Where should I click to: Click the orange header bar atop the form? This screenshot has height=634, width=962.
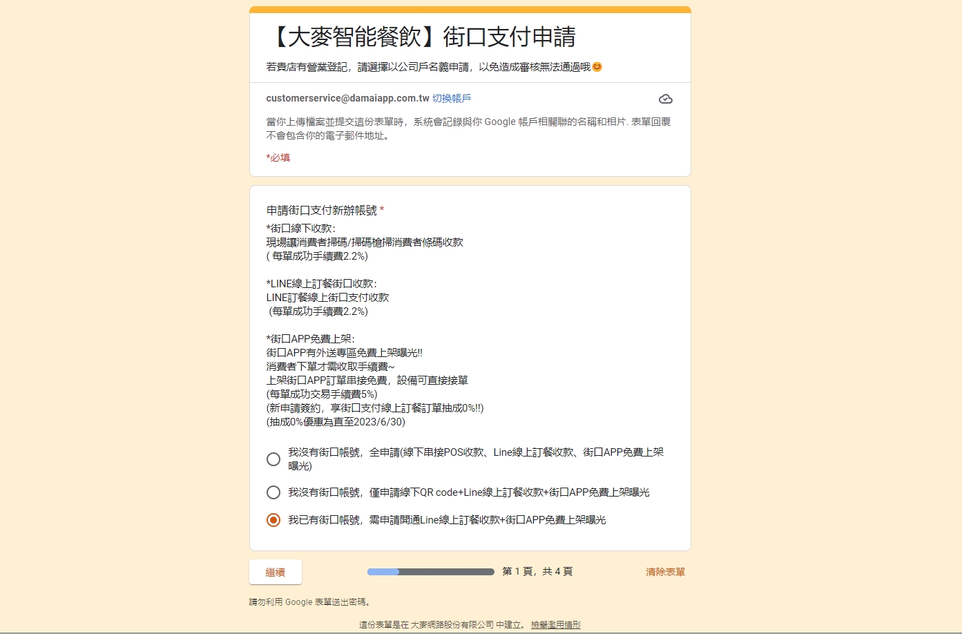click(x=470, y=10)
